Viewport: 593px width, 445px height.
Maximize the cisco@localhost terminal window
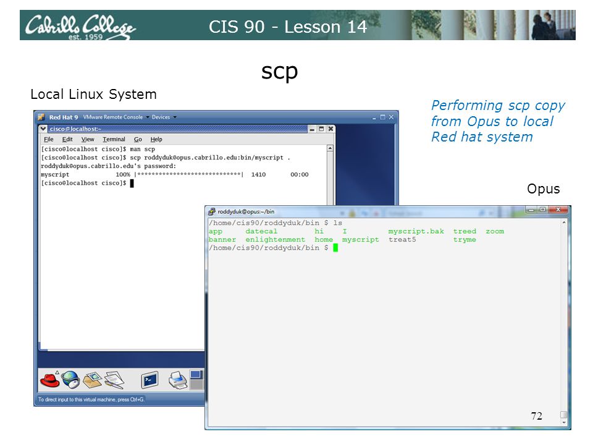(x=321, y=129)
